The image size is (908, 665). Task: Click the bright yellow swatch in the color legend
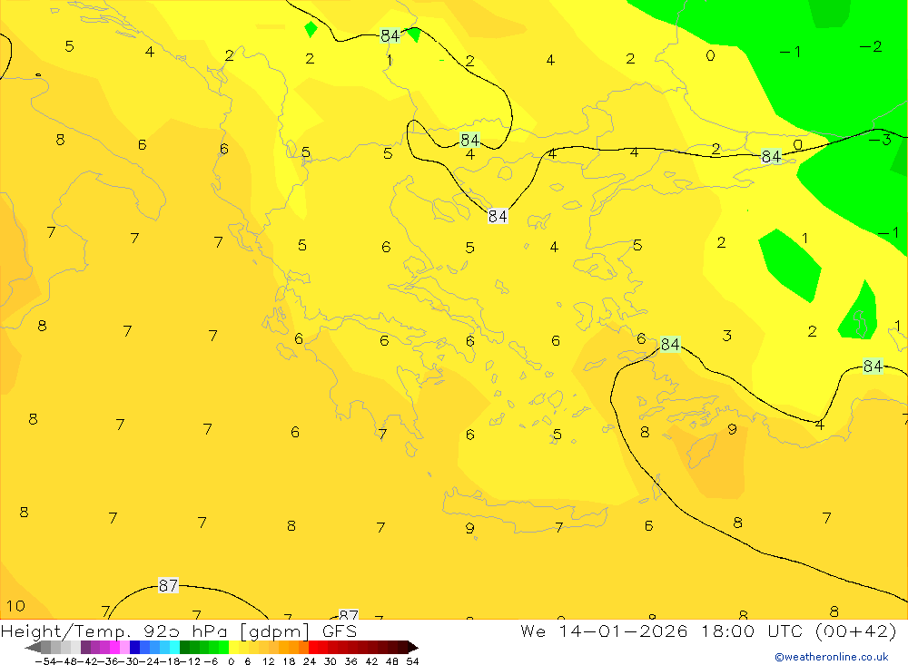[232, 647]
